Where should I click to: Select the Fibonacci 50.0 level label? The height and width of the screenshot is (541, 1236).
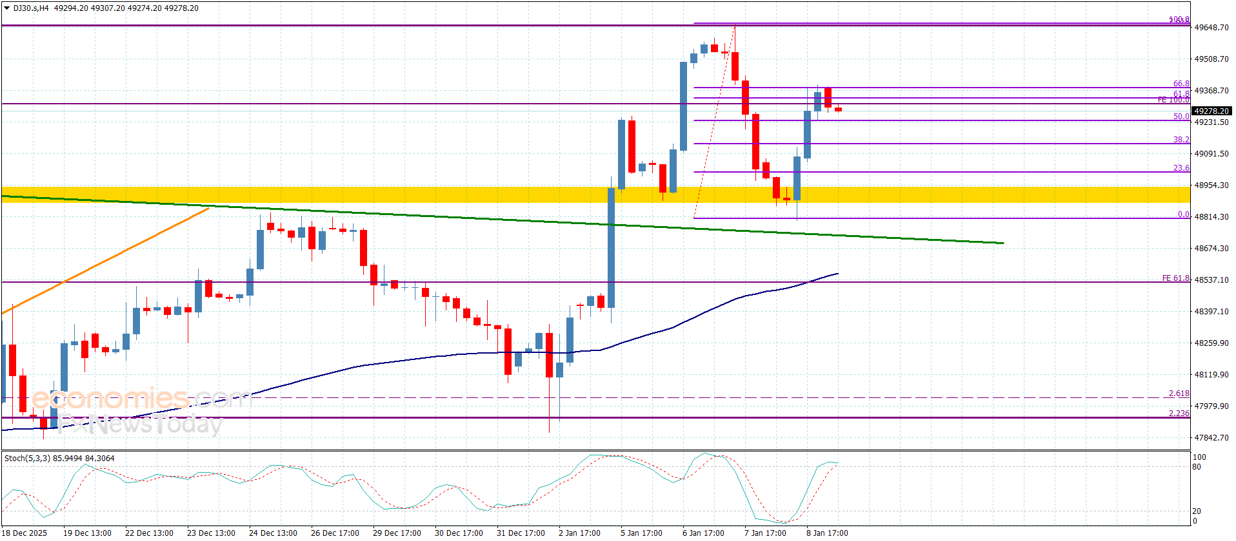[1181, 117]
